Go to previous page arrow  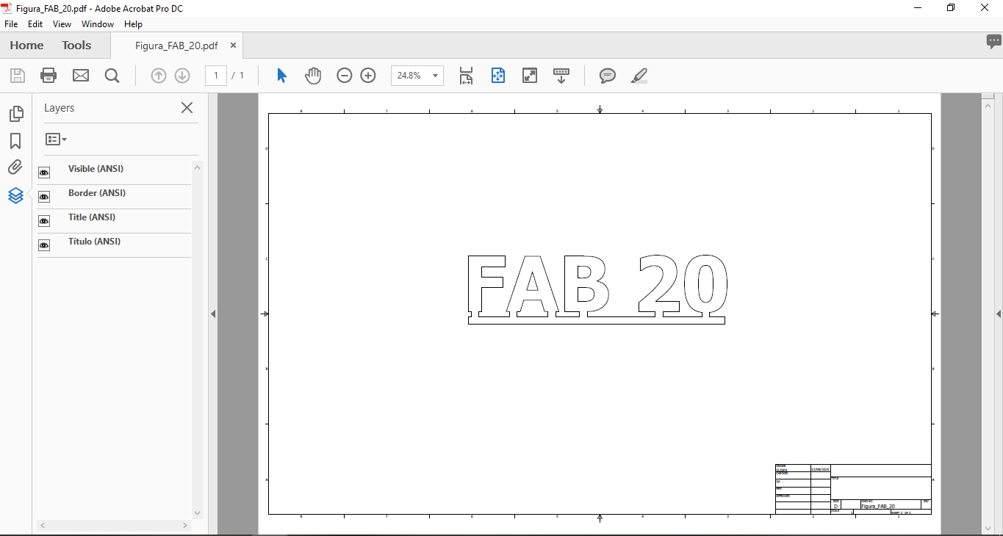(159, 75)
